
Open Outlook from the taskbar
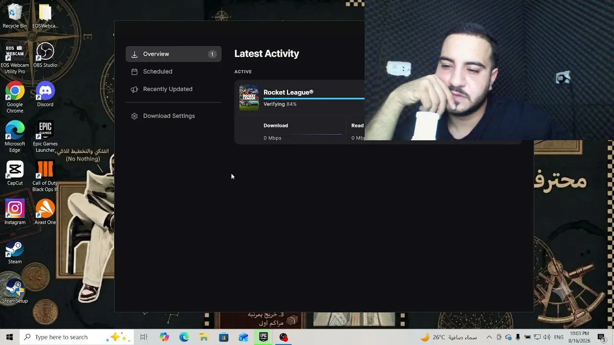point(243,337)
